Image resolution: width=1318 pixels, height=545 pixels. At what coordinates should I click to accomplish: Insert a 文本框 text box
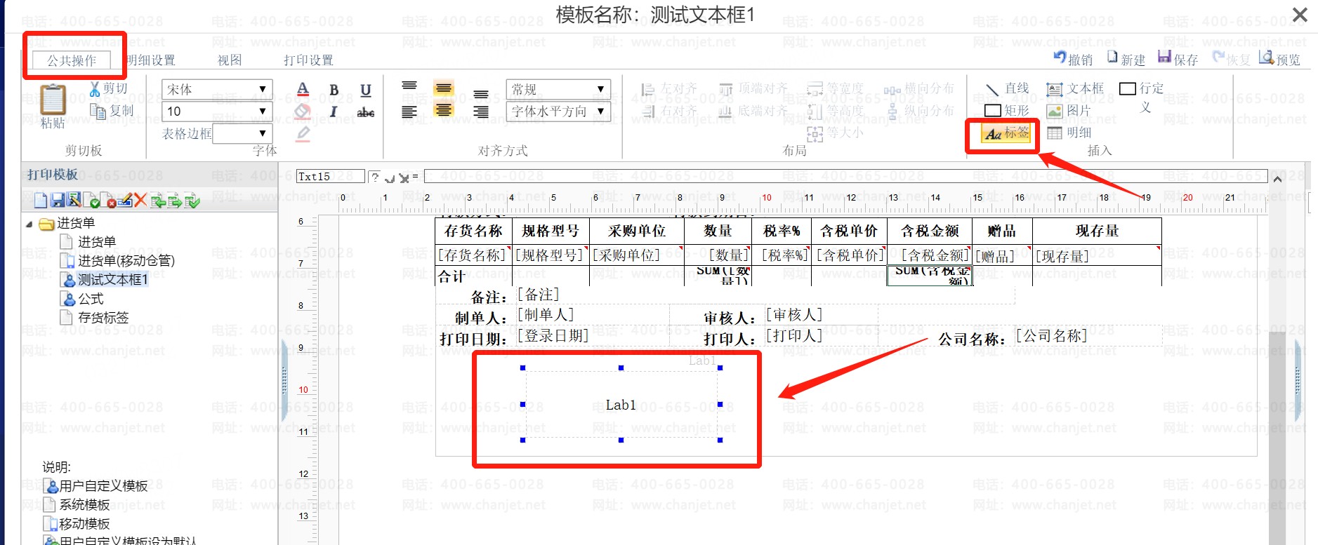(x=1075, y=88)
